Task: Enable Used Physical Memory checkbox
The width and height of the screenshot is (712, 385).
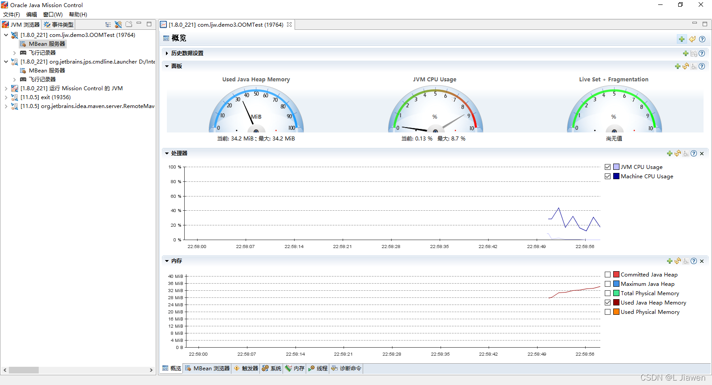Action: pos(608,312)
